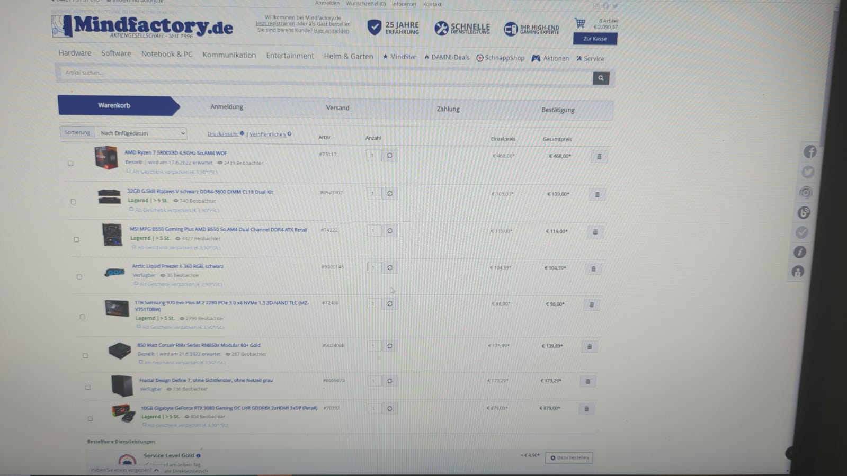
Task: Trash the Corsair RMx 850 Watt item
Action: [589, 347]
